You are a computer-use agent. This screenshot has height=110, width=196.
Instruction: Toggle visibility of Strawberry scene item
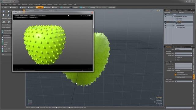pyautogui.click(x=165, y=16)
